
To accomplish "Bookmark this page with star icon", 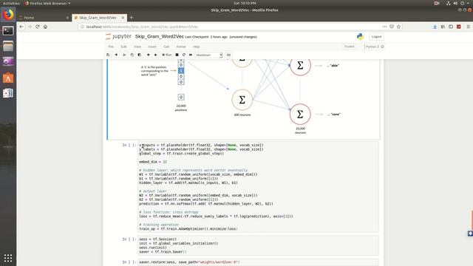I will (398, 27).
